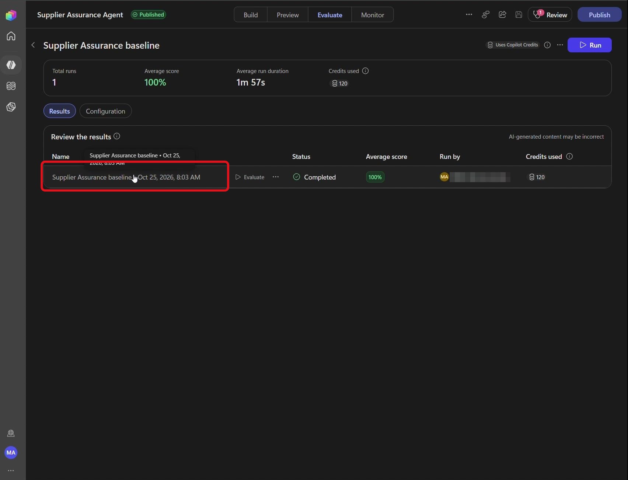Click the save icon in top bar
Screen dimensions: 628x480
(519, 14)
